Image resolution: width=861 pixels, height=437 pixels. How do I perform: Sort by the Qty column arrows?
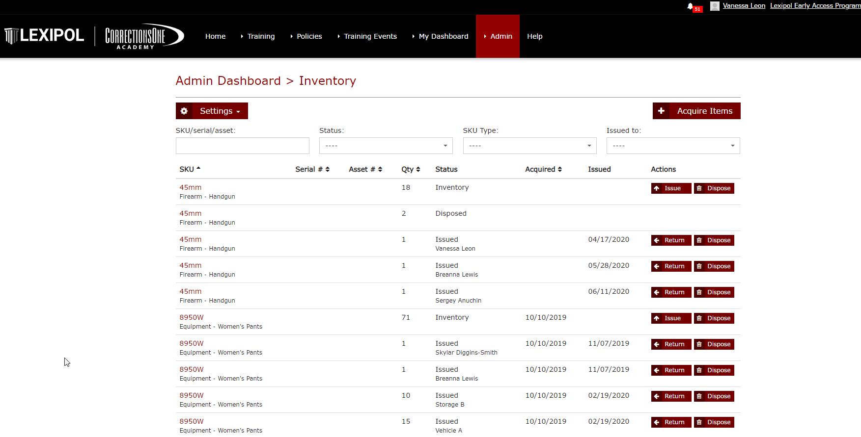coord(418,169)
